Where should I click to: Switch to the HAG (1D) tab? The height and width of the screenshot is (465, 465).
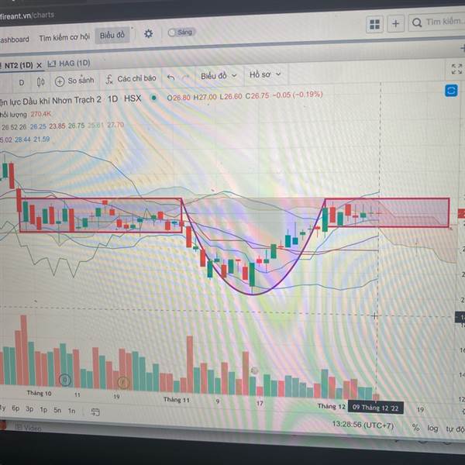(x=69, y=64)
